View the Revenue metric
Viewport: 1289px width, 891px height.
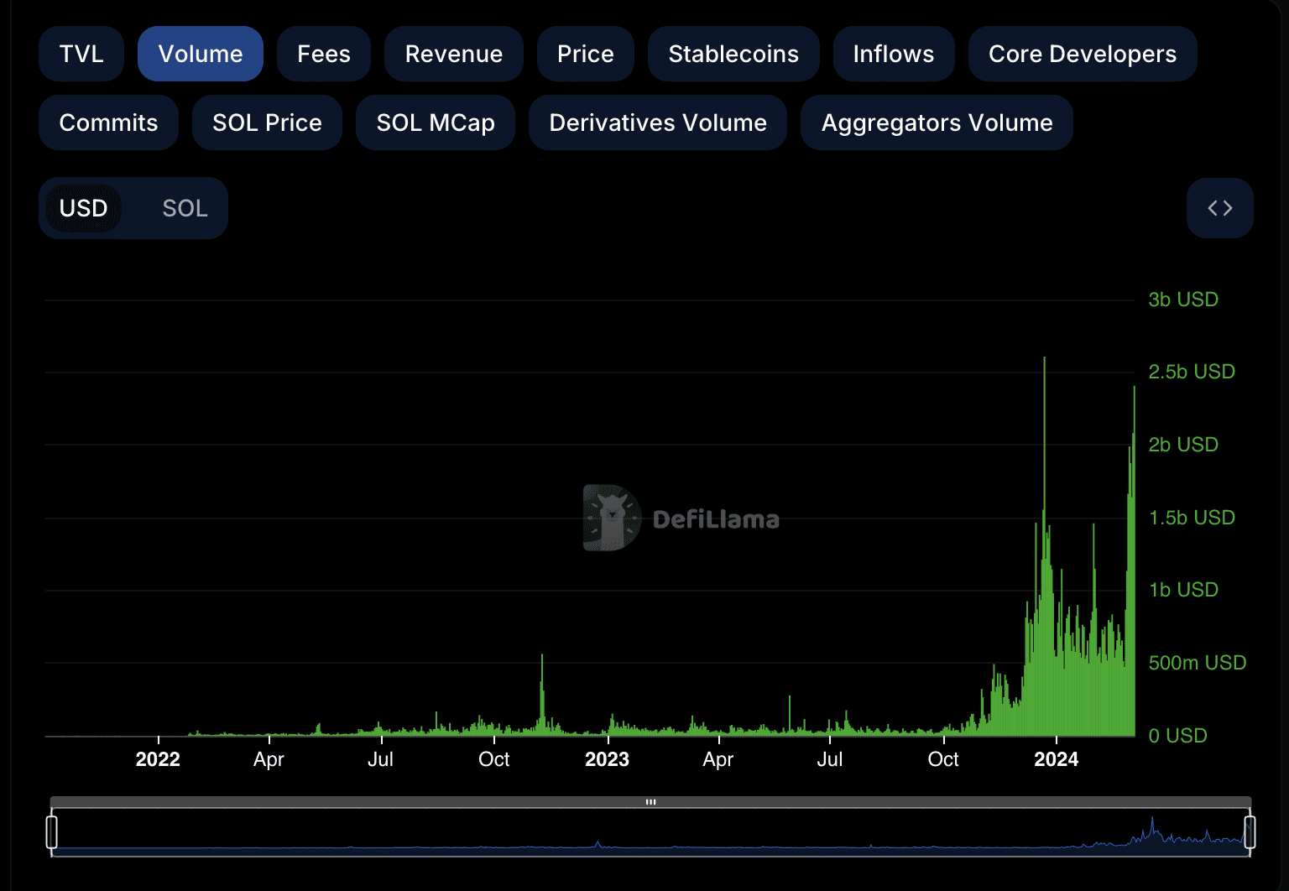click(453, 54)
